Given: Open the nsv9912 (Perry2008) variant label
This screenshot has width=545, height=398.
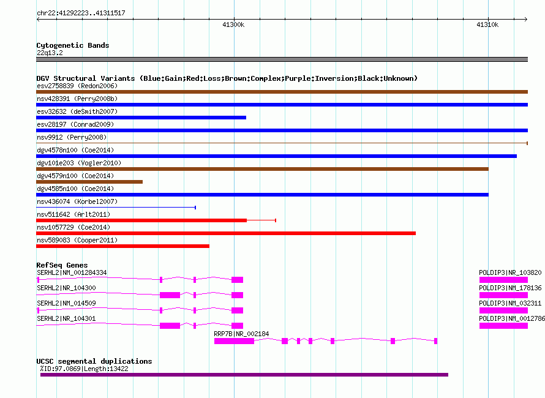Looking at the screenshot, I should (72, 137).
